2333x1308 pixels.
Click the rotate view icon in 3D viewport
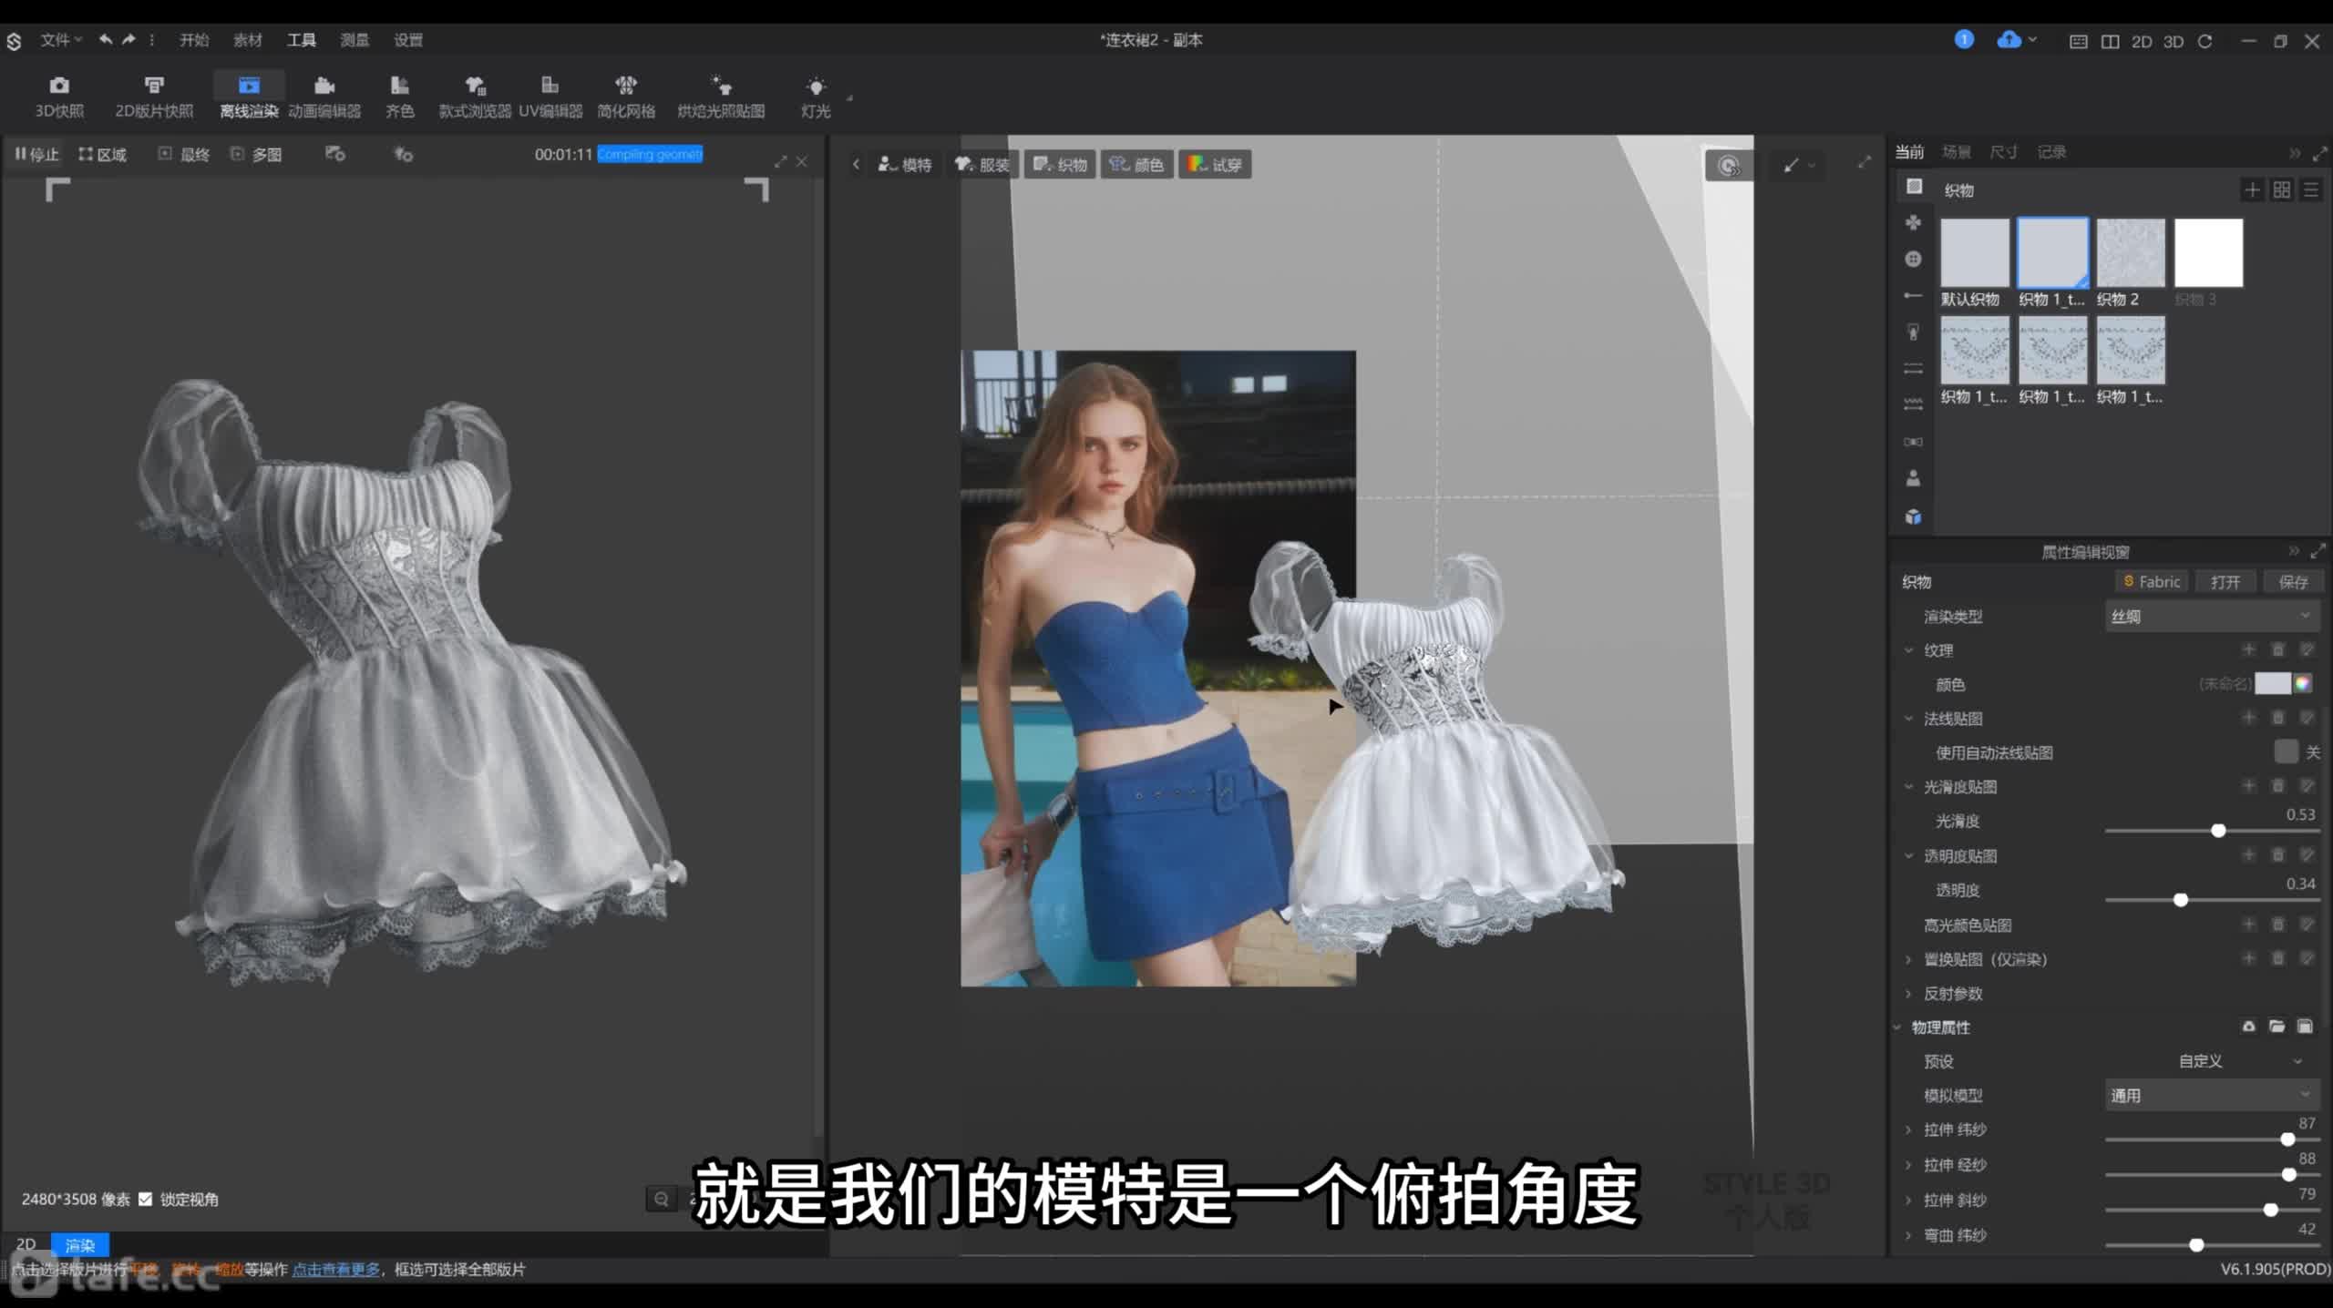coord(1728,165)
